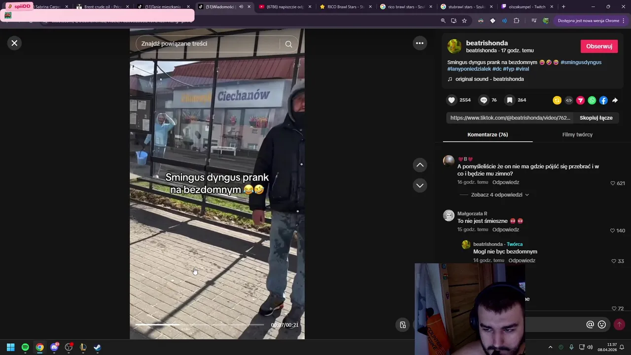The image size is (631, 355).
Task: Send to friends via red arrow icon
Action: (580, 100)
